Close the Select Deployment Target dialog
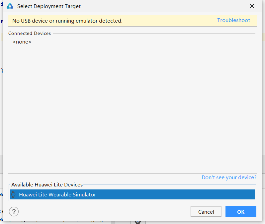Viewport: 265px width, 224px height. 252,6
